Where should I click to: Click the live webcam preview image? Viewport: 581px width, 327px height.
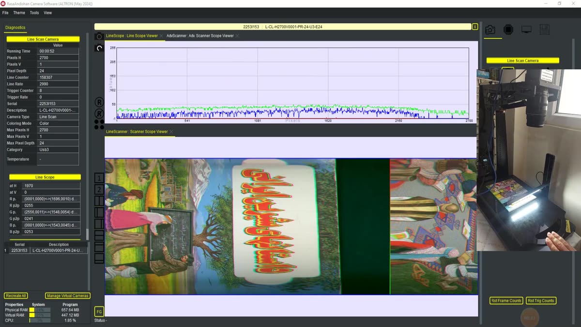pyautogui.click(x=529, y=160)
